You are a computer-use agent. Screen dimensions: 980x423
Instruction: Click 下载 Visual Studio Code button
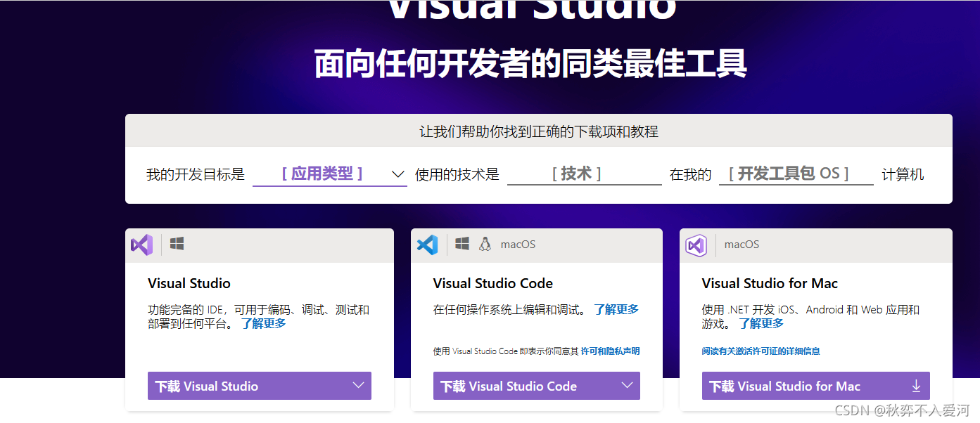[537, 386]
